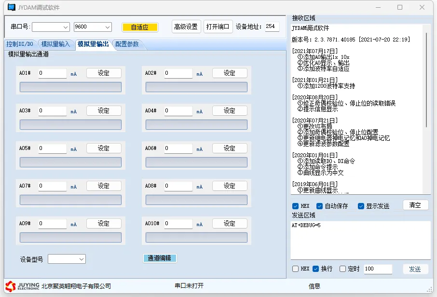437x297 pixels.
Task: Click the 设备地址 field showing 254
Action: click(272, 27)
